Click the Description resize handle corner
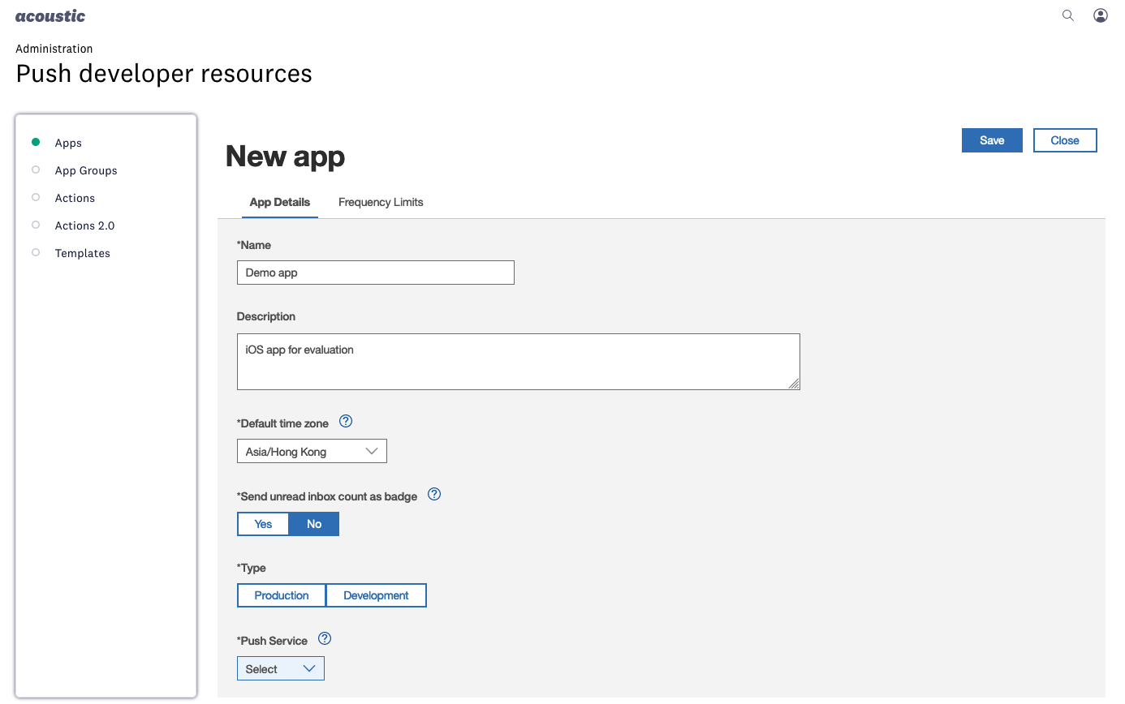Viewport: 1125px width, 704px height. point(794,384)
